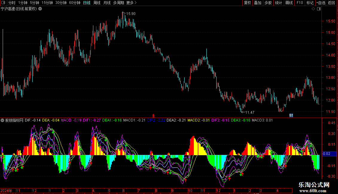Select the 日线 daily chart tab
The width and height of the screenshot is (338, 194).
click(x=87, y=3)
